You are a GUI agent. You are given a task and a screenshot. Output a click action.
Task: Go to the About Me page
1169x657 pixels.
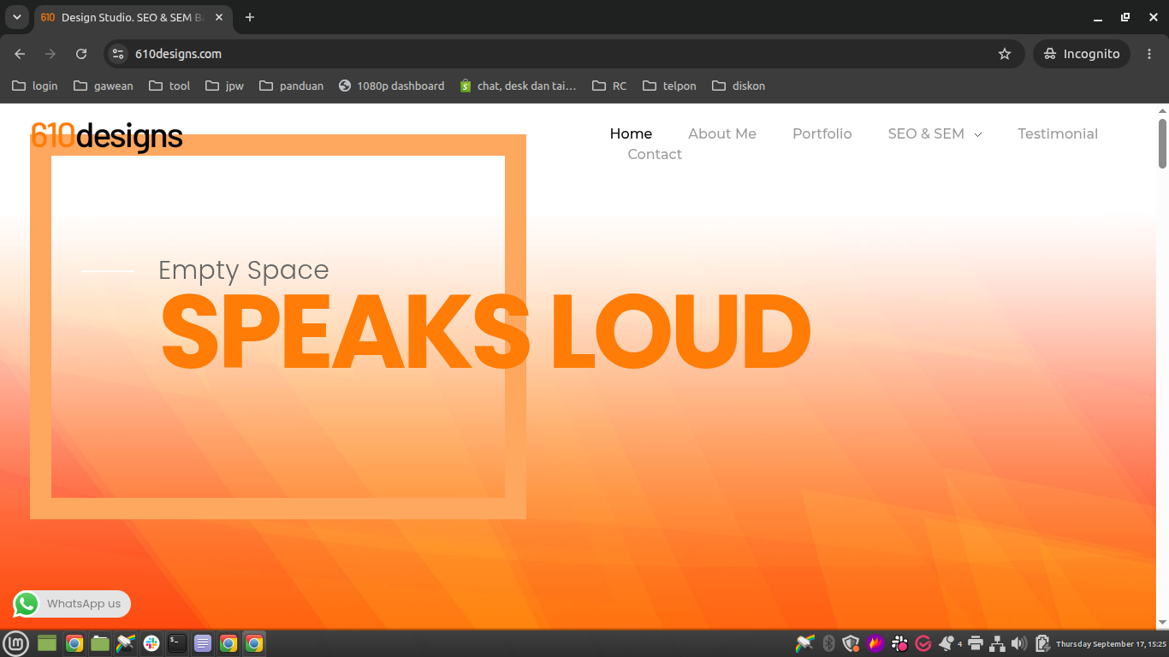[722, 133]
